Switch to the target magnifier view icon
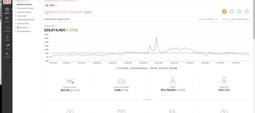The height and width of the screenshot is (113, 255). (239, 11)
